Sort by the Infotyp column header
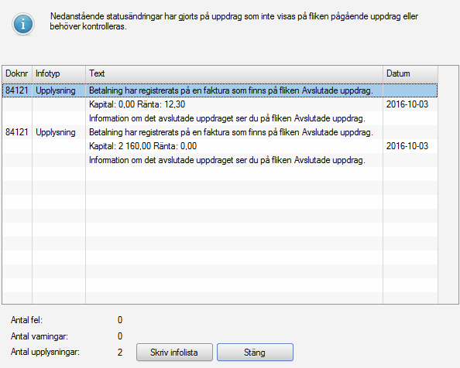460x368 pixels. [59, 73]
